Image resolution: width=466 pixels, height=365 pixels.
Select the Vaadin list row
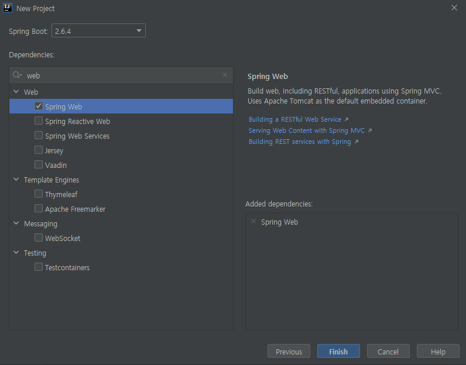click(121, 164)
